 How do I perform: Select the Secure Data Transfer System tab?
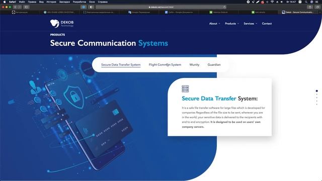pyautogui.click(x=121, y=65)
